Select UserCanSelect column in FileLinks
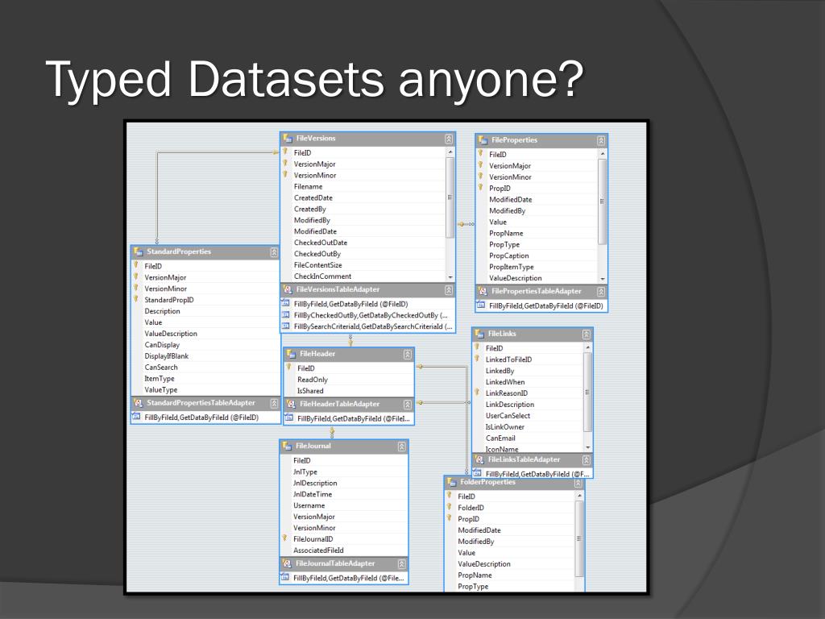This screenshot has width=825, height=619. pyautogui.click(x=508, y=416)
